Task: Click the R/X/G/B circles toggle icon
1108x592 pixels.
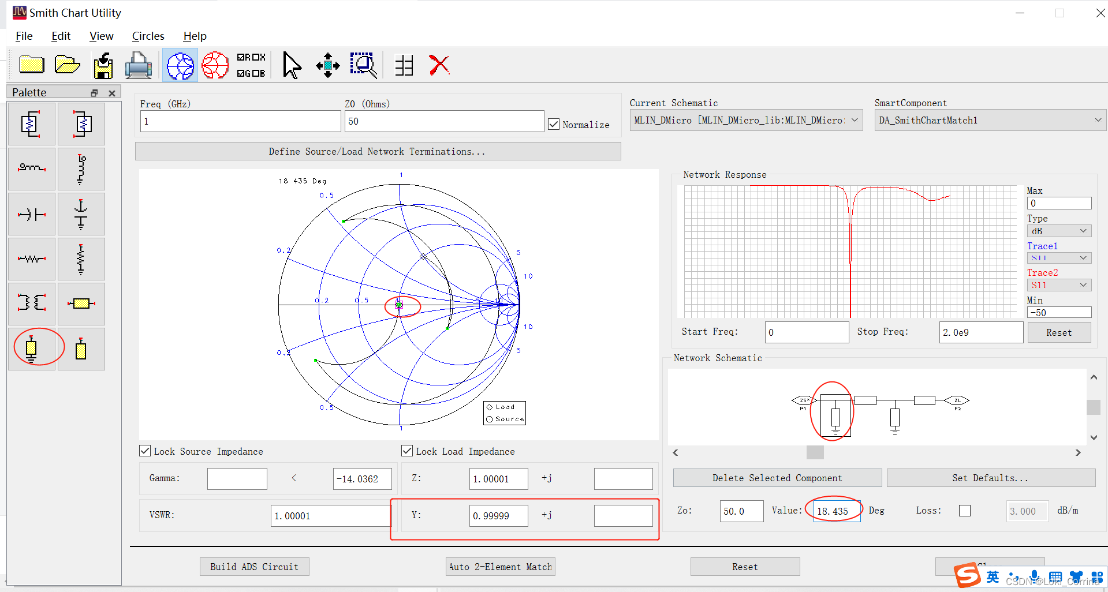Action: (x=251, y=65)
